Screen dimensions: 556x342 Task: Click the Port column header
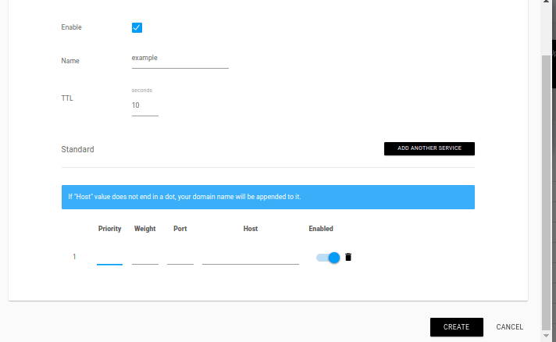click(180, 229)
